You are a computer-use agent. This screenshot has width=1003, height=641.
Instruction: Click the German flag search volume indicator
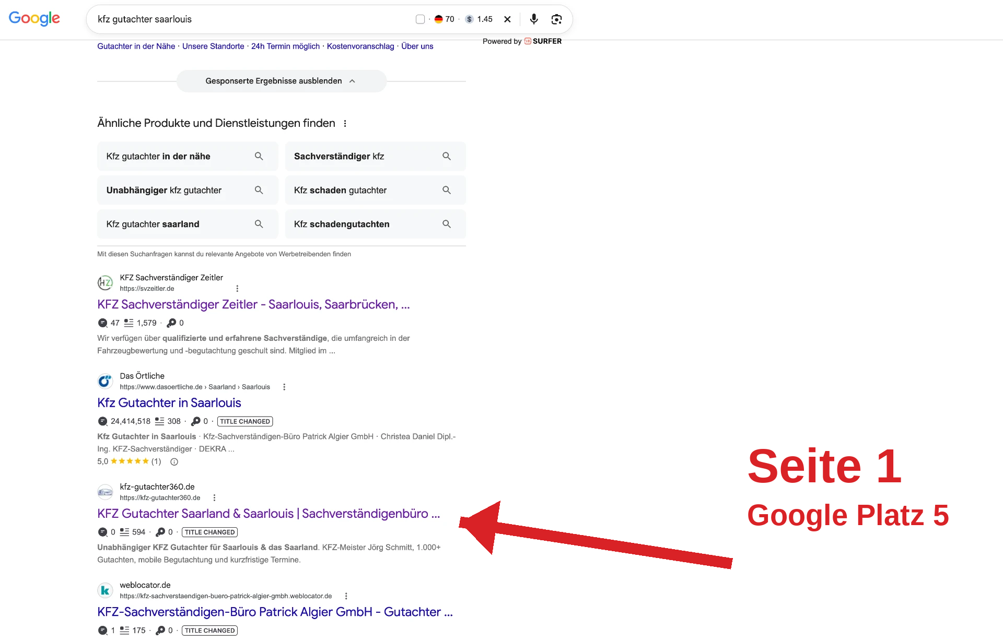pos(439,19)
